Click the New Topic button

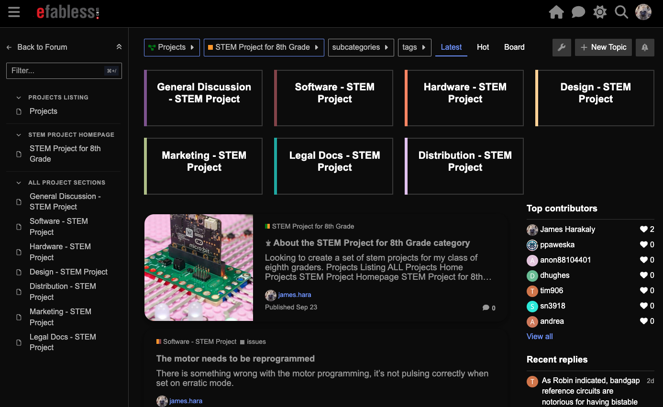pyautogui.click(x=603, y=47)
